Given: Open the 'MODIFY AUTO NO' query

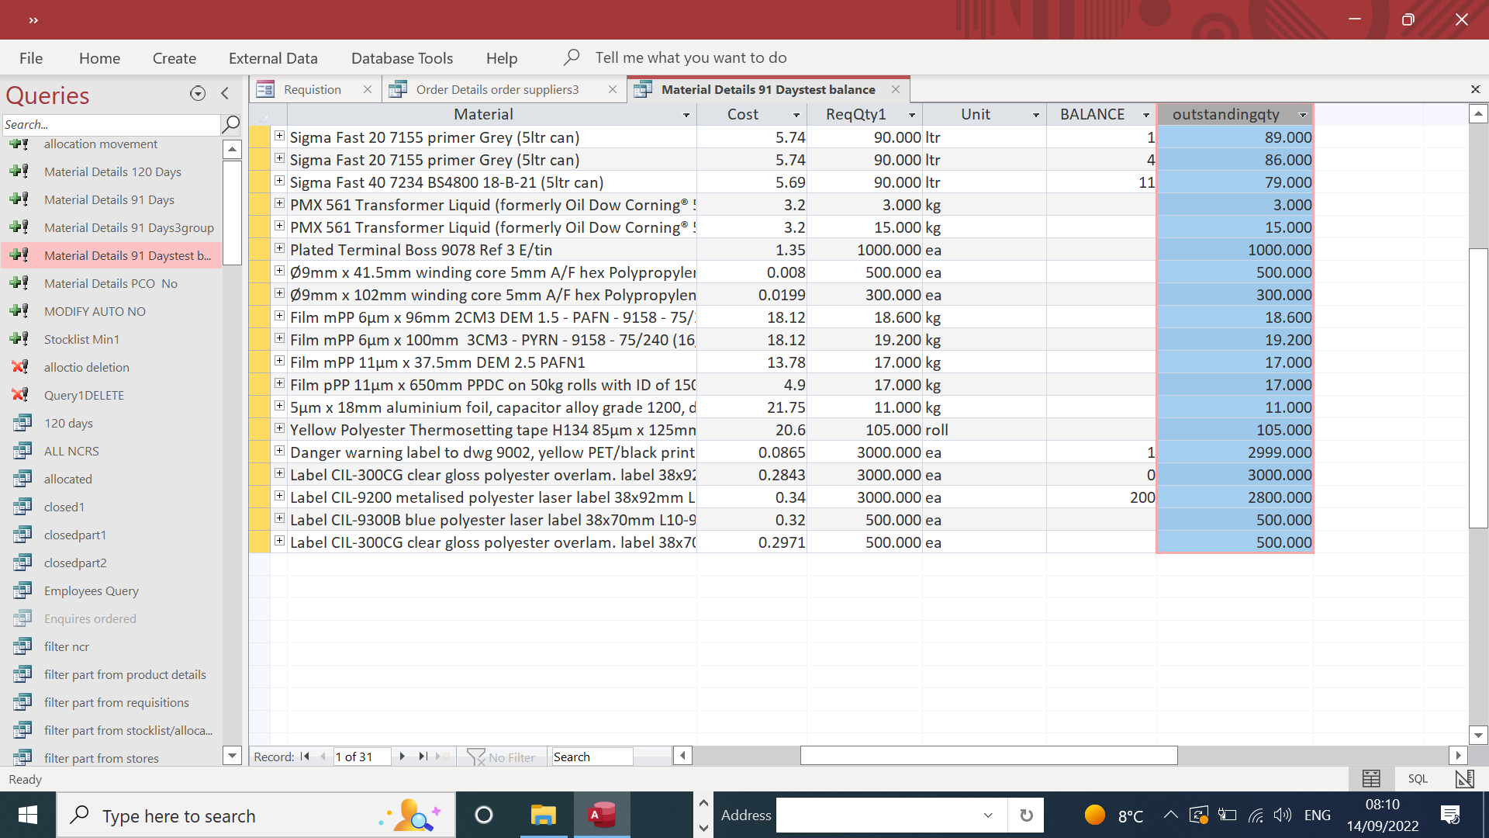Looking at the screenshot, I should tap(95, 312).
